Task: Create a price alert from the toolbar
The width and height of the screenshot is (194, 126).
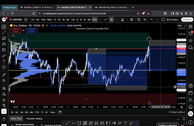Action: click(x=139, y=20)
